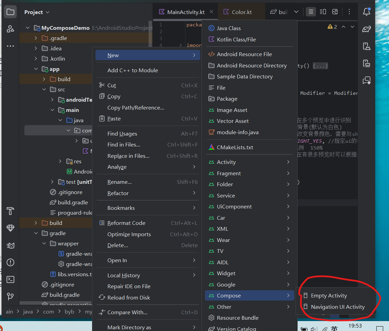This screenshot has height=331, width=389.
Task: Open Logcat cat icon
Action: (10, 245)
